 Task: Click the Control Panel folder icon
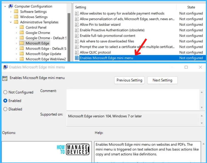pyautogui.click(x=22, y=27)
